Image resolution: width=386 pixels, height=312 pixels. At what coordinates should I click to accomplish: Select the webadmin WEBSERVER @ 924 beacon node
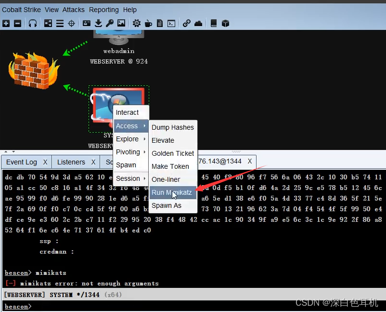119,48
